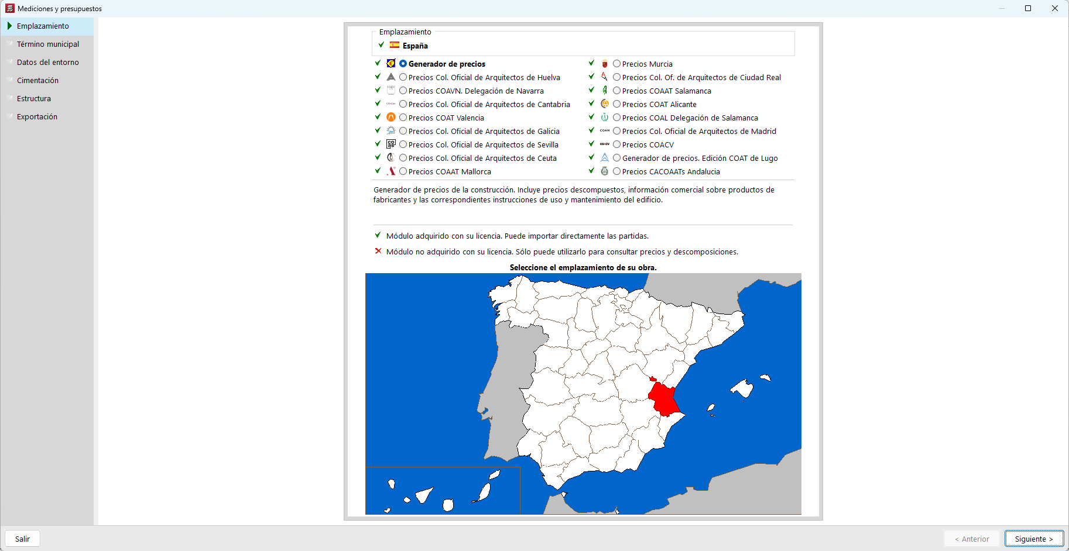Click the Mediciones y presupuestos app icon
The height and width of the screenshot is (551, 1069).
click(10, 8)
